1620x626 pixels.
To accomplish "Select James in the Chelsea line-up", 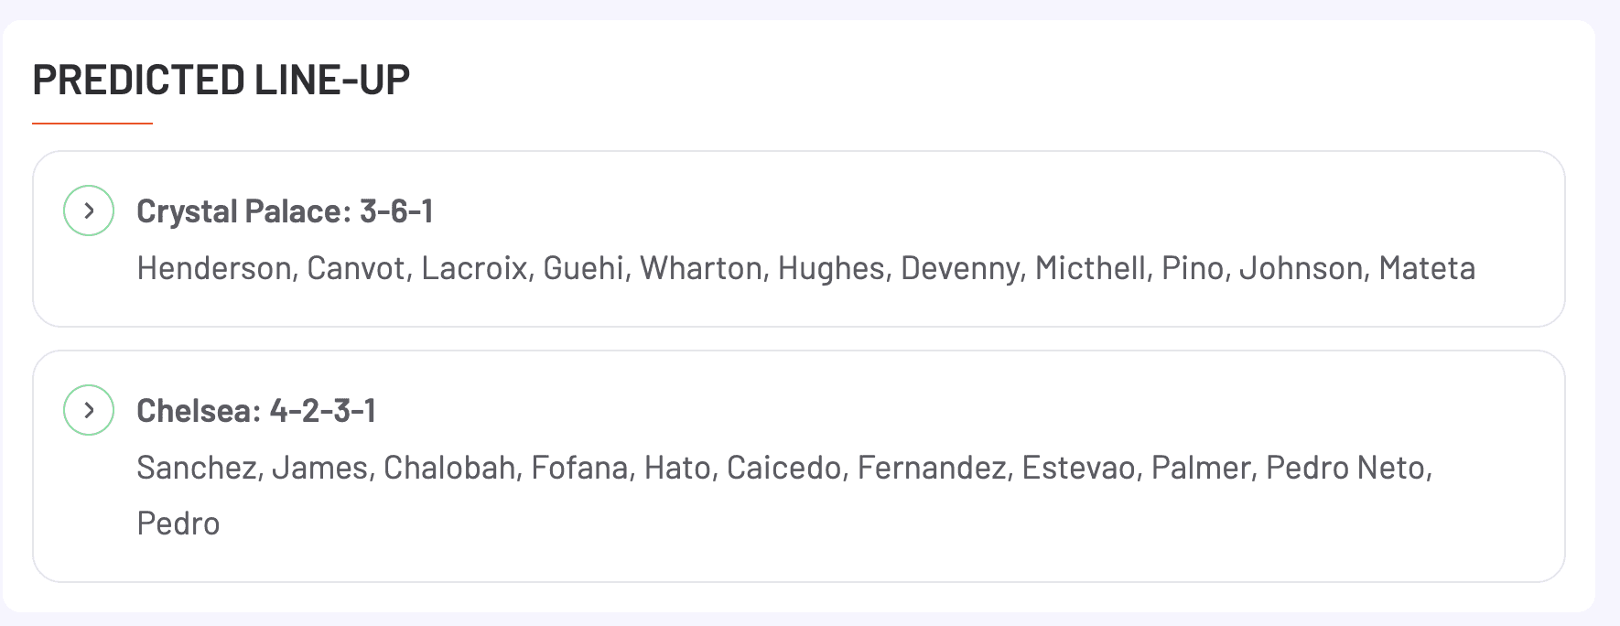I will 319,468.
